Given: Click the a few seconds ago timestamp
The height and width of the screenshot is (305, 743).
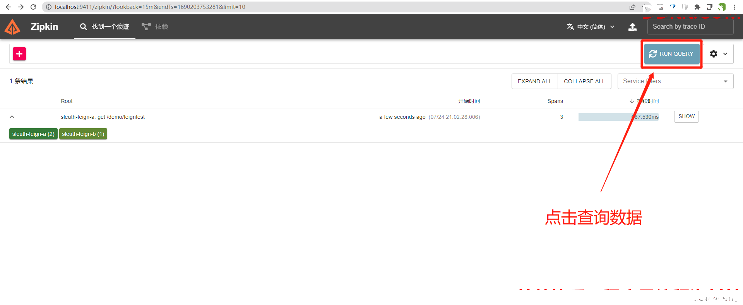Looking at the screenshot, I should pos(402,117).
